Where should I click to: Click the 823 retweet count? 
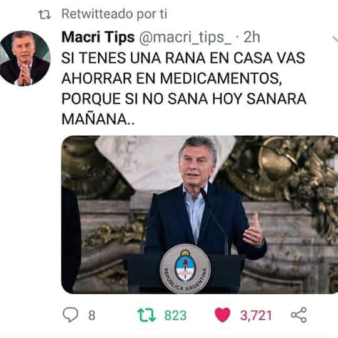click(x=175, y=315)
